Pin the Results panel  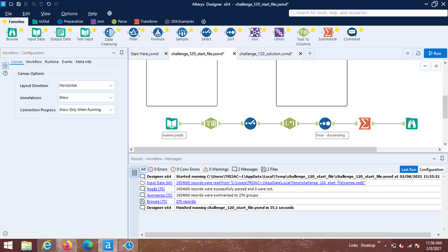[442, 159]
